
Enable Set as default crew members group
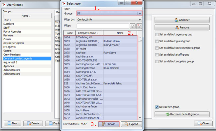click(x=157, y=48)
